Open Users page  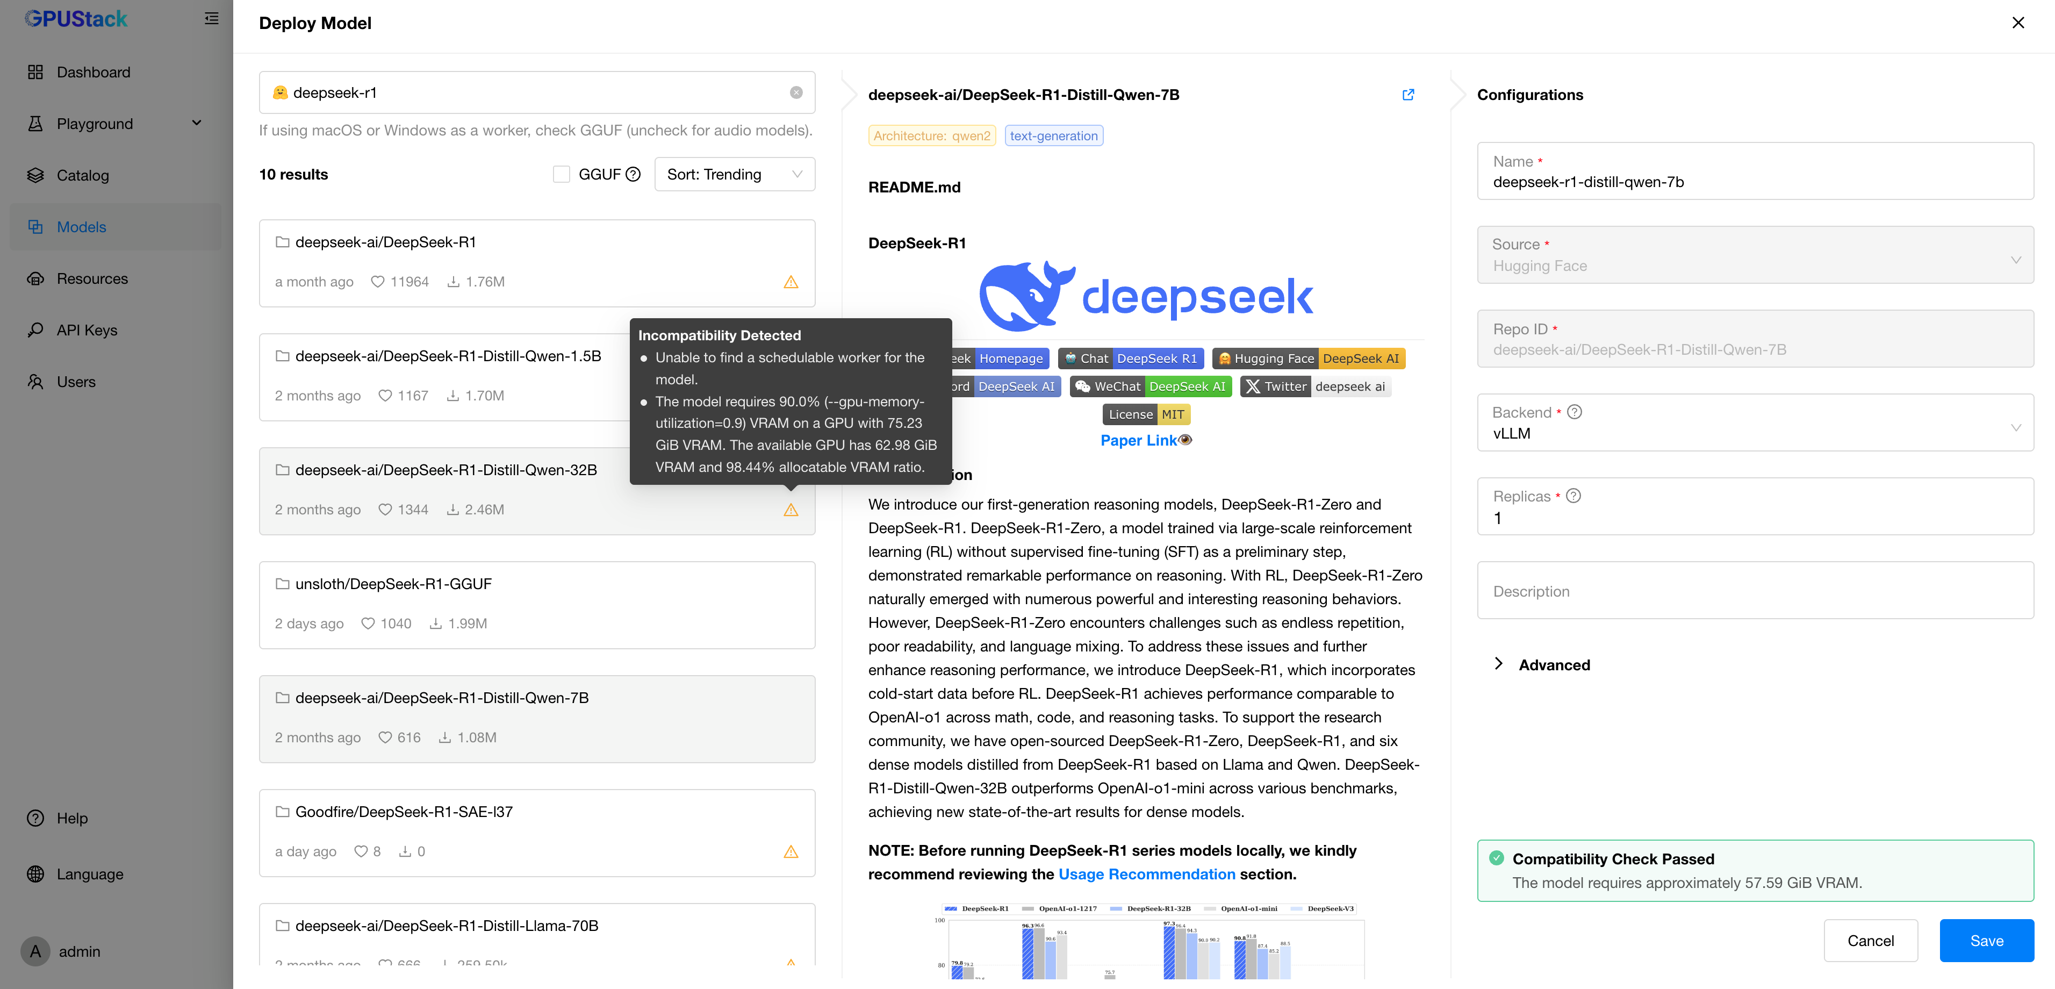[x=116, y=382]
